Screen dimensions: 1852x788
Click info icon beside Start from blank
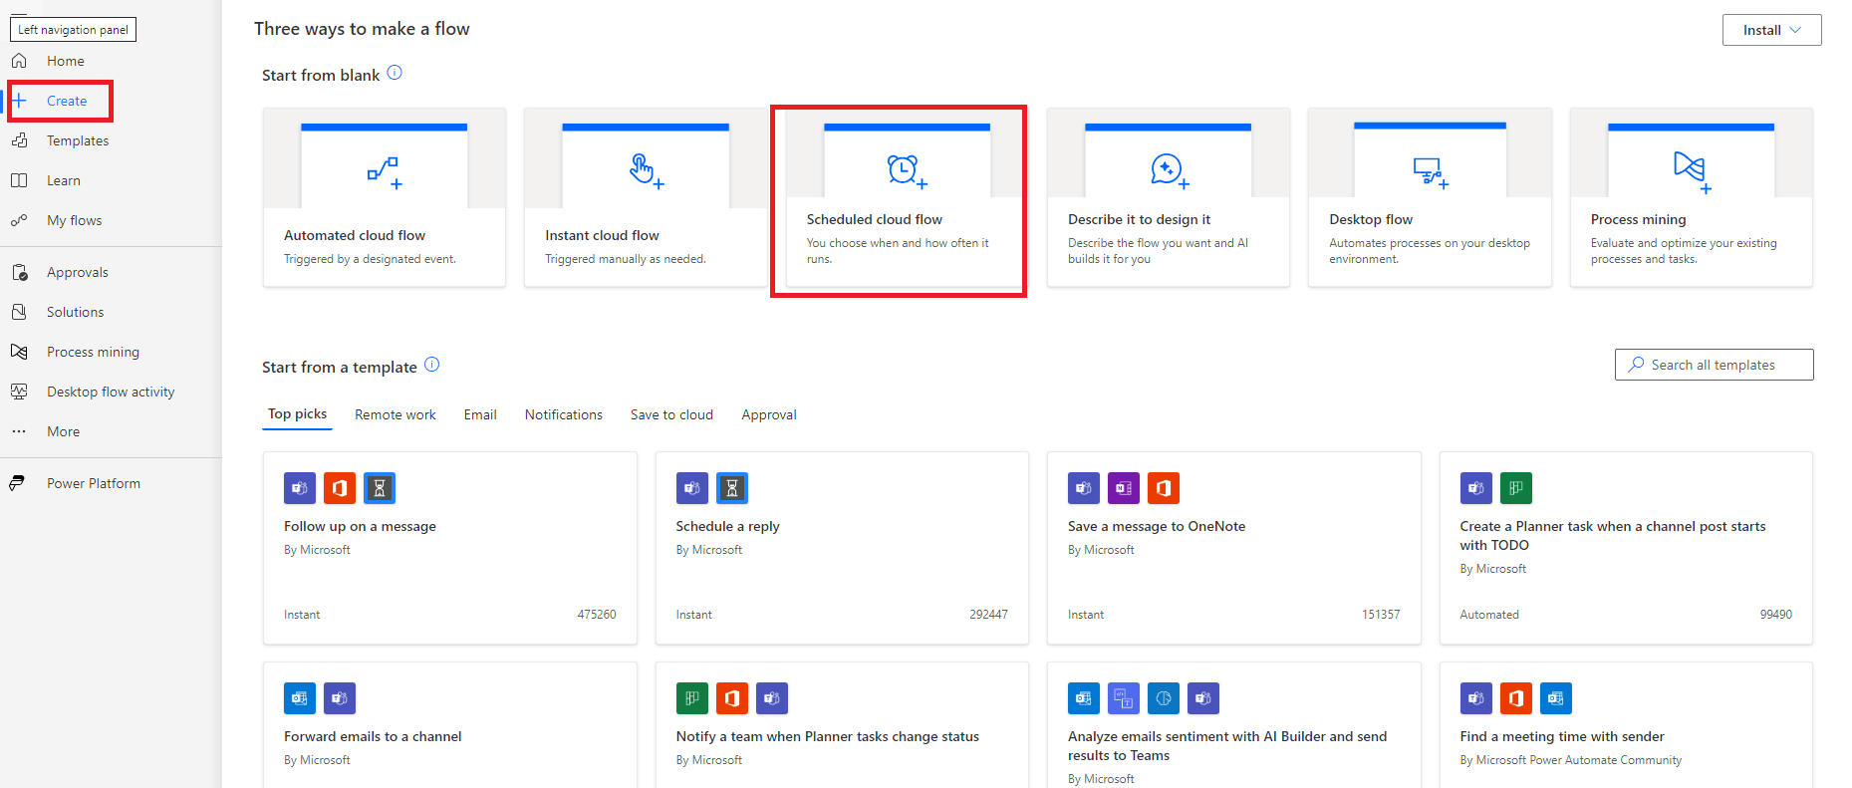(x=395, y=73)
